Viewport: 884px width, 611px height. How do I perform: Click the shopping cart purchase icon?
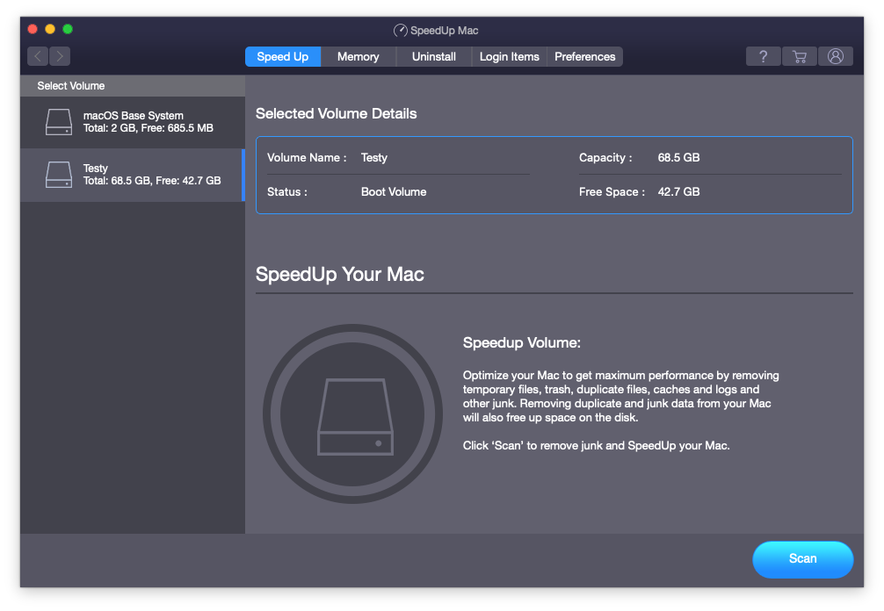click(799, 56)
